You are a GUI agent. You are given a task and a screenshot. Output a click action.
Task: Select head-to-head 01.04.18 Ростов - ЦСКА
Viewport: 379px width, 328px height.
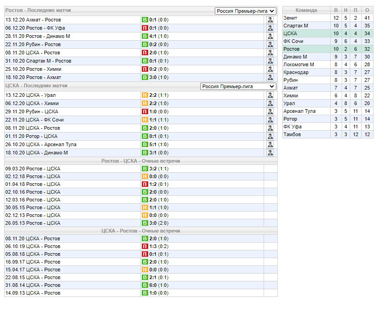click(x=33, y=184)
